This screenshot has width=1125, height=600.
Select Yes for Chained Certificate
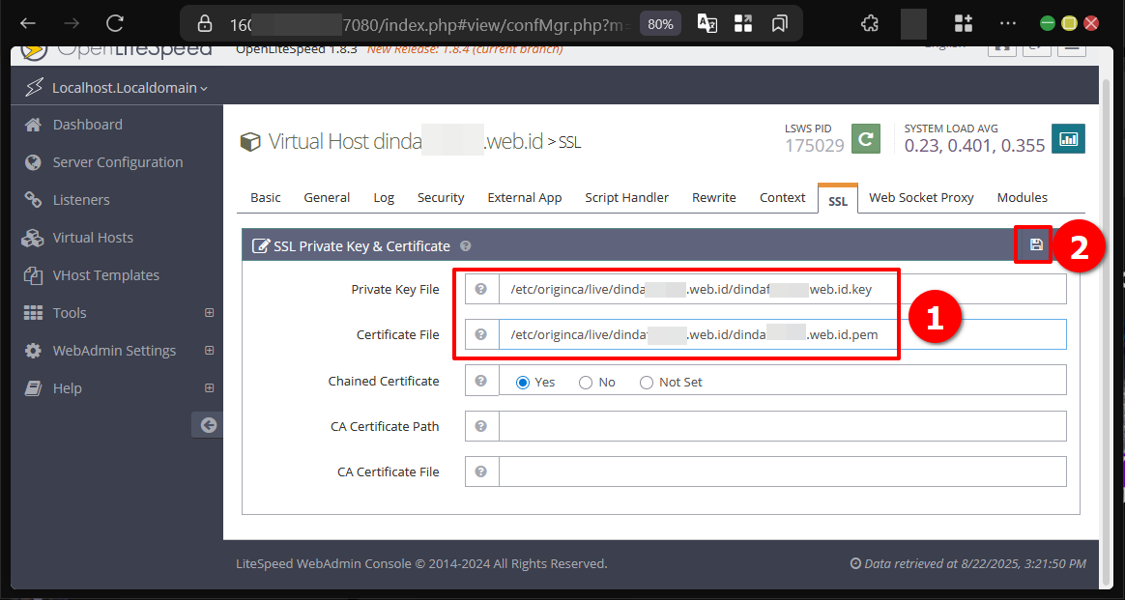click(523, 382)
